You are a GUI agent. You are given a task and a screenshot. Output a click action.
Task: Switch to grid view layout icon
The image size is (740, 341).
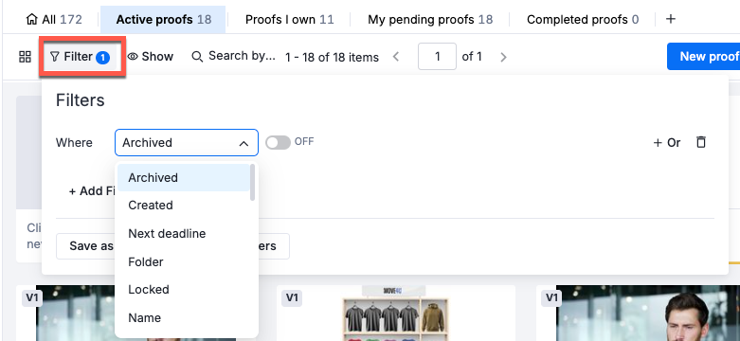[x=25, y=57]
